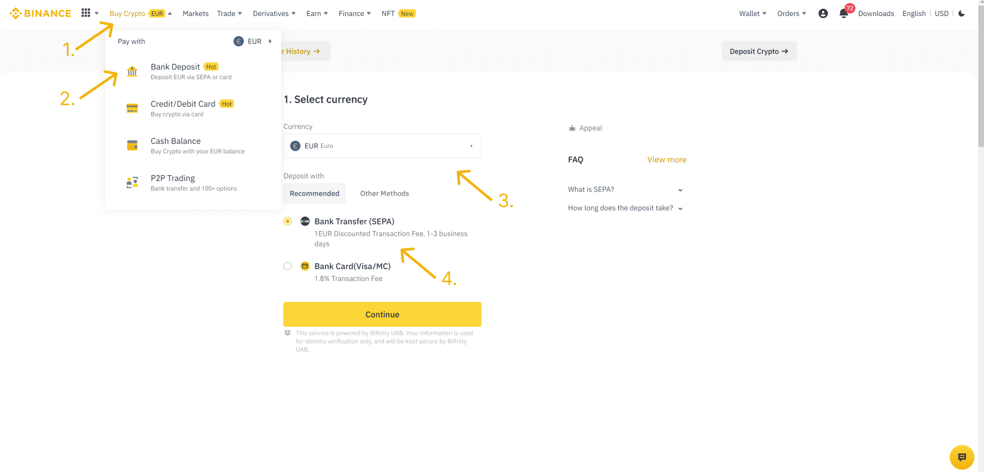Open the chat support bubble icon
This screenshot has height=472, width=984.
(x=961, y=457)
